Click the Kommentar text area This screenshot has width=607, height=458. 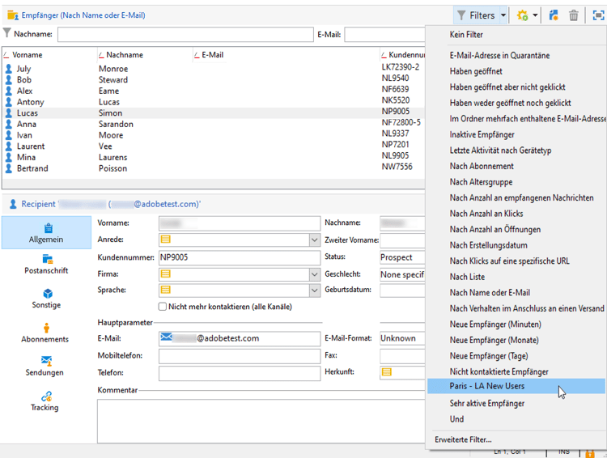pos(261,422)
